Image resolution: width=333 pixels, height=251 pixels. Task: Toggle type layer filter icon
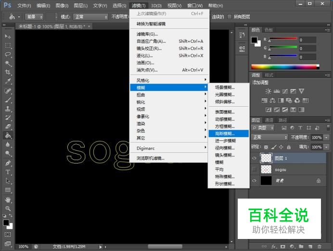(300, 128)
